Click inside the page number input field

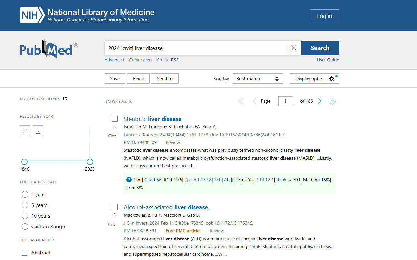[x=285, y=101]
